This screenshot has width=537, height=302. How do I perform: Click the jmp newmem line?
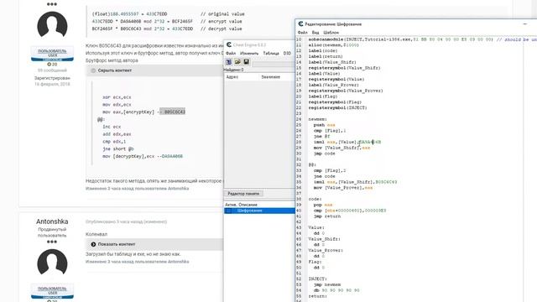pos(327,284)
